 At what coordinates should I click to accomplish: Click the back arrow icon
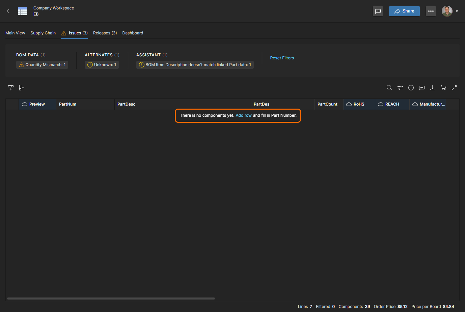8,11
